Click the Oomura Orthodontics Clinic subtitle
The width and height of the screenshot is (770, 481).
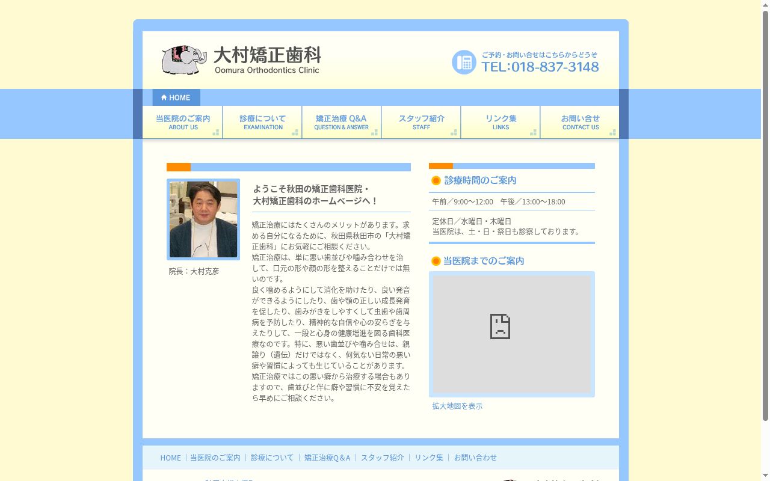click(267, 70)
